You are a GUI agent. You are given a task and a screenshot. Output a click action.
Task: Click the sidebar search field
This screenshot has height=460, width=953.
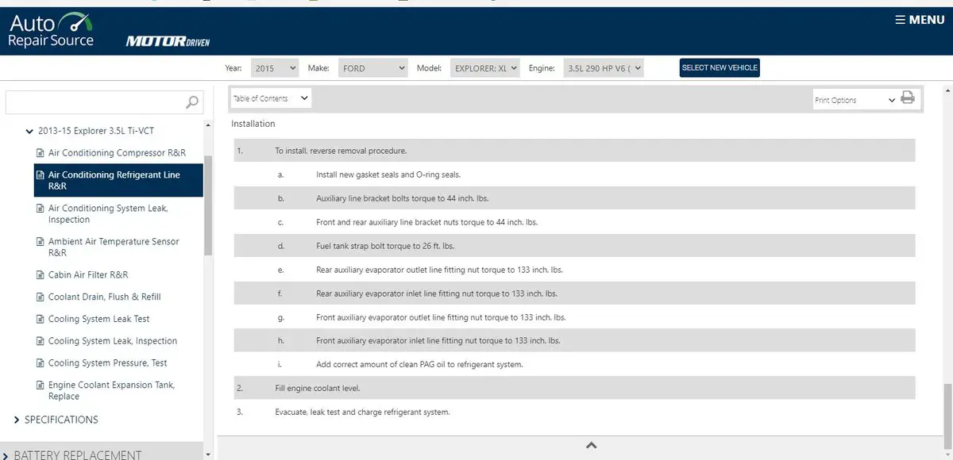coord(104,102)
